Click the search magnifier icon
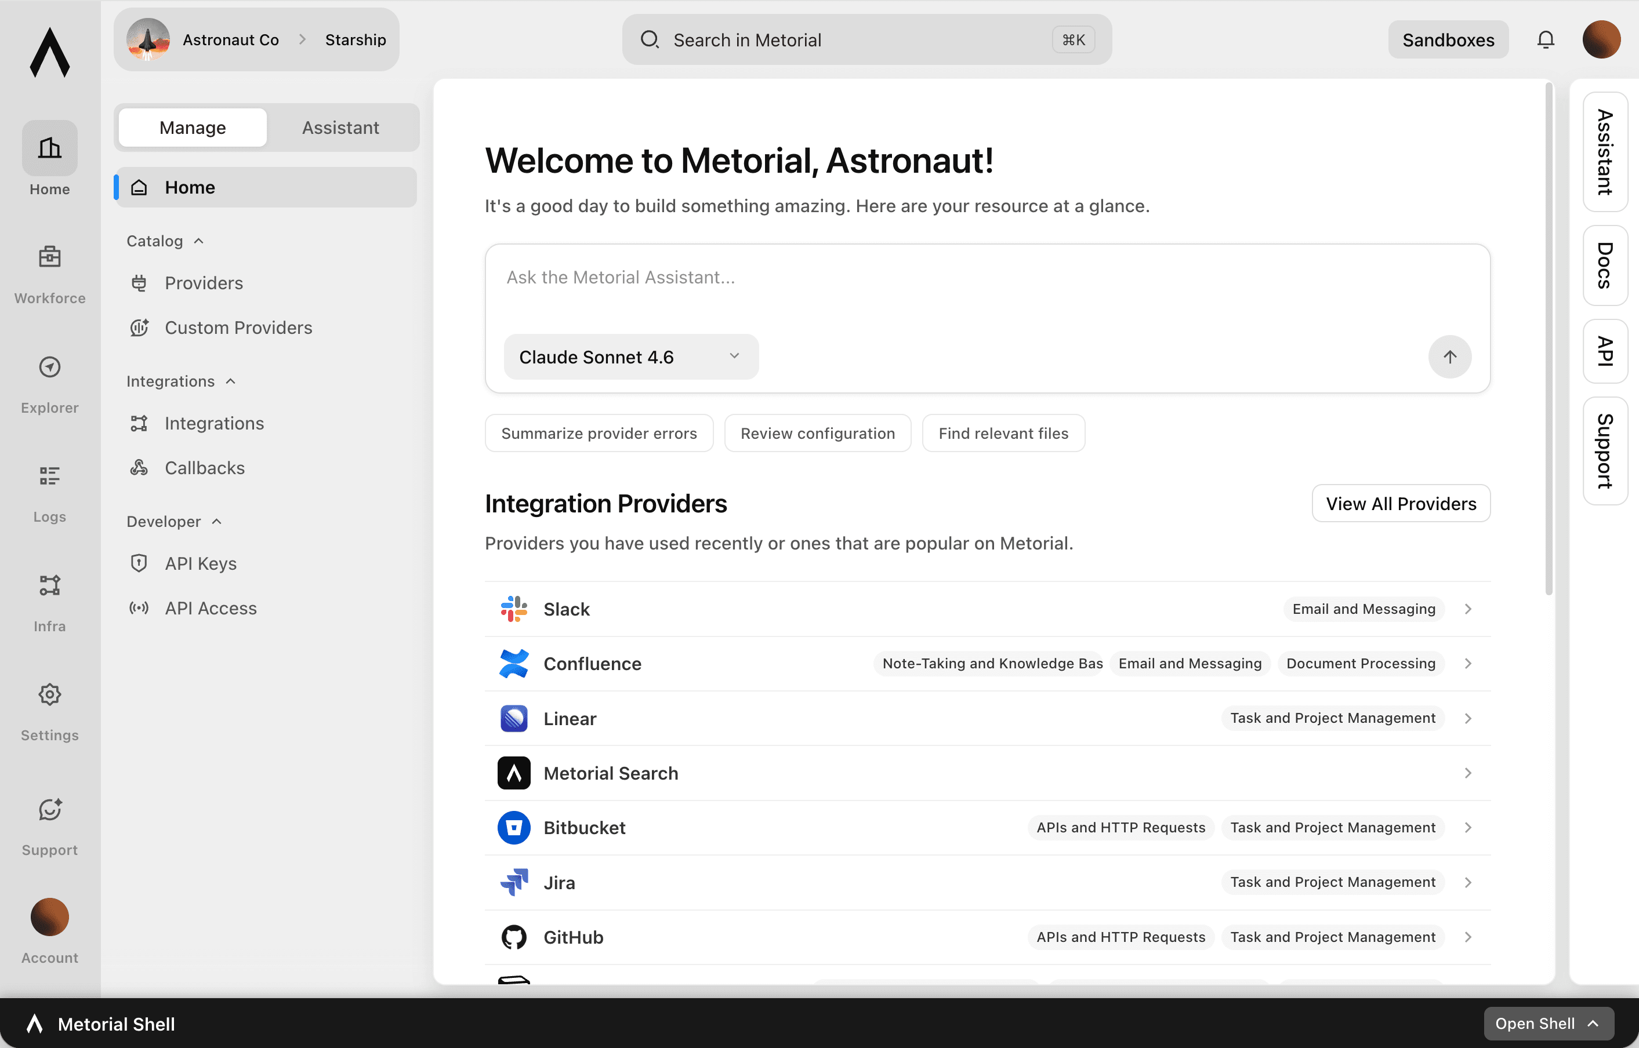 coord(649,39)
